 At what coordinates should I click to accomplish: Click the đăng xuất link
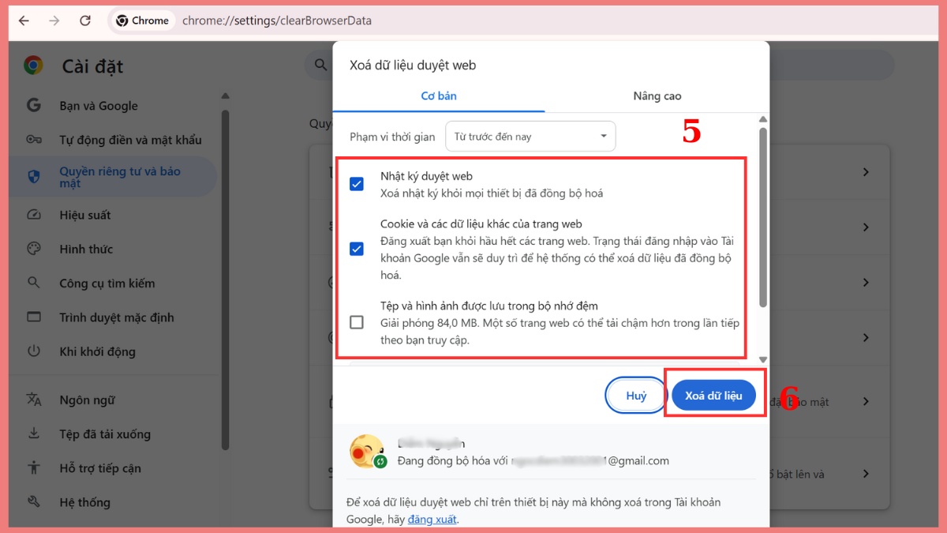click(432, 519)
